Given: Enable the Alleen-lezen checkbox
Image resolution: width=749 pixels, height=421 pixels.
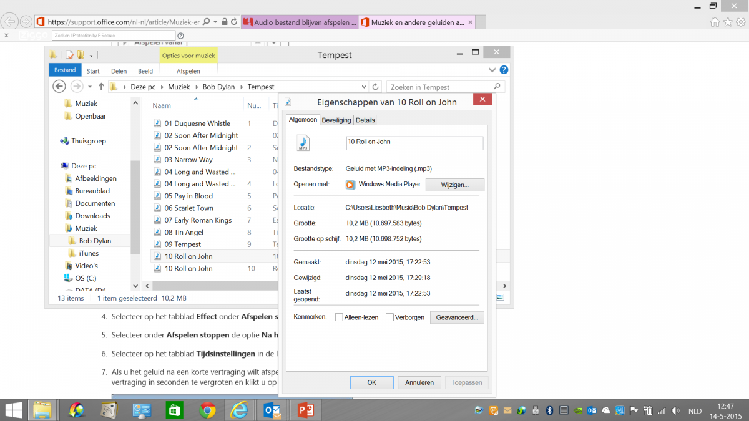Looking at the screenshot, I should pyautogui.click(x=339, y=317).
